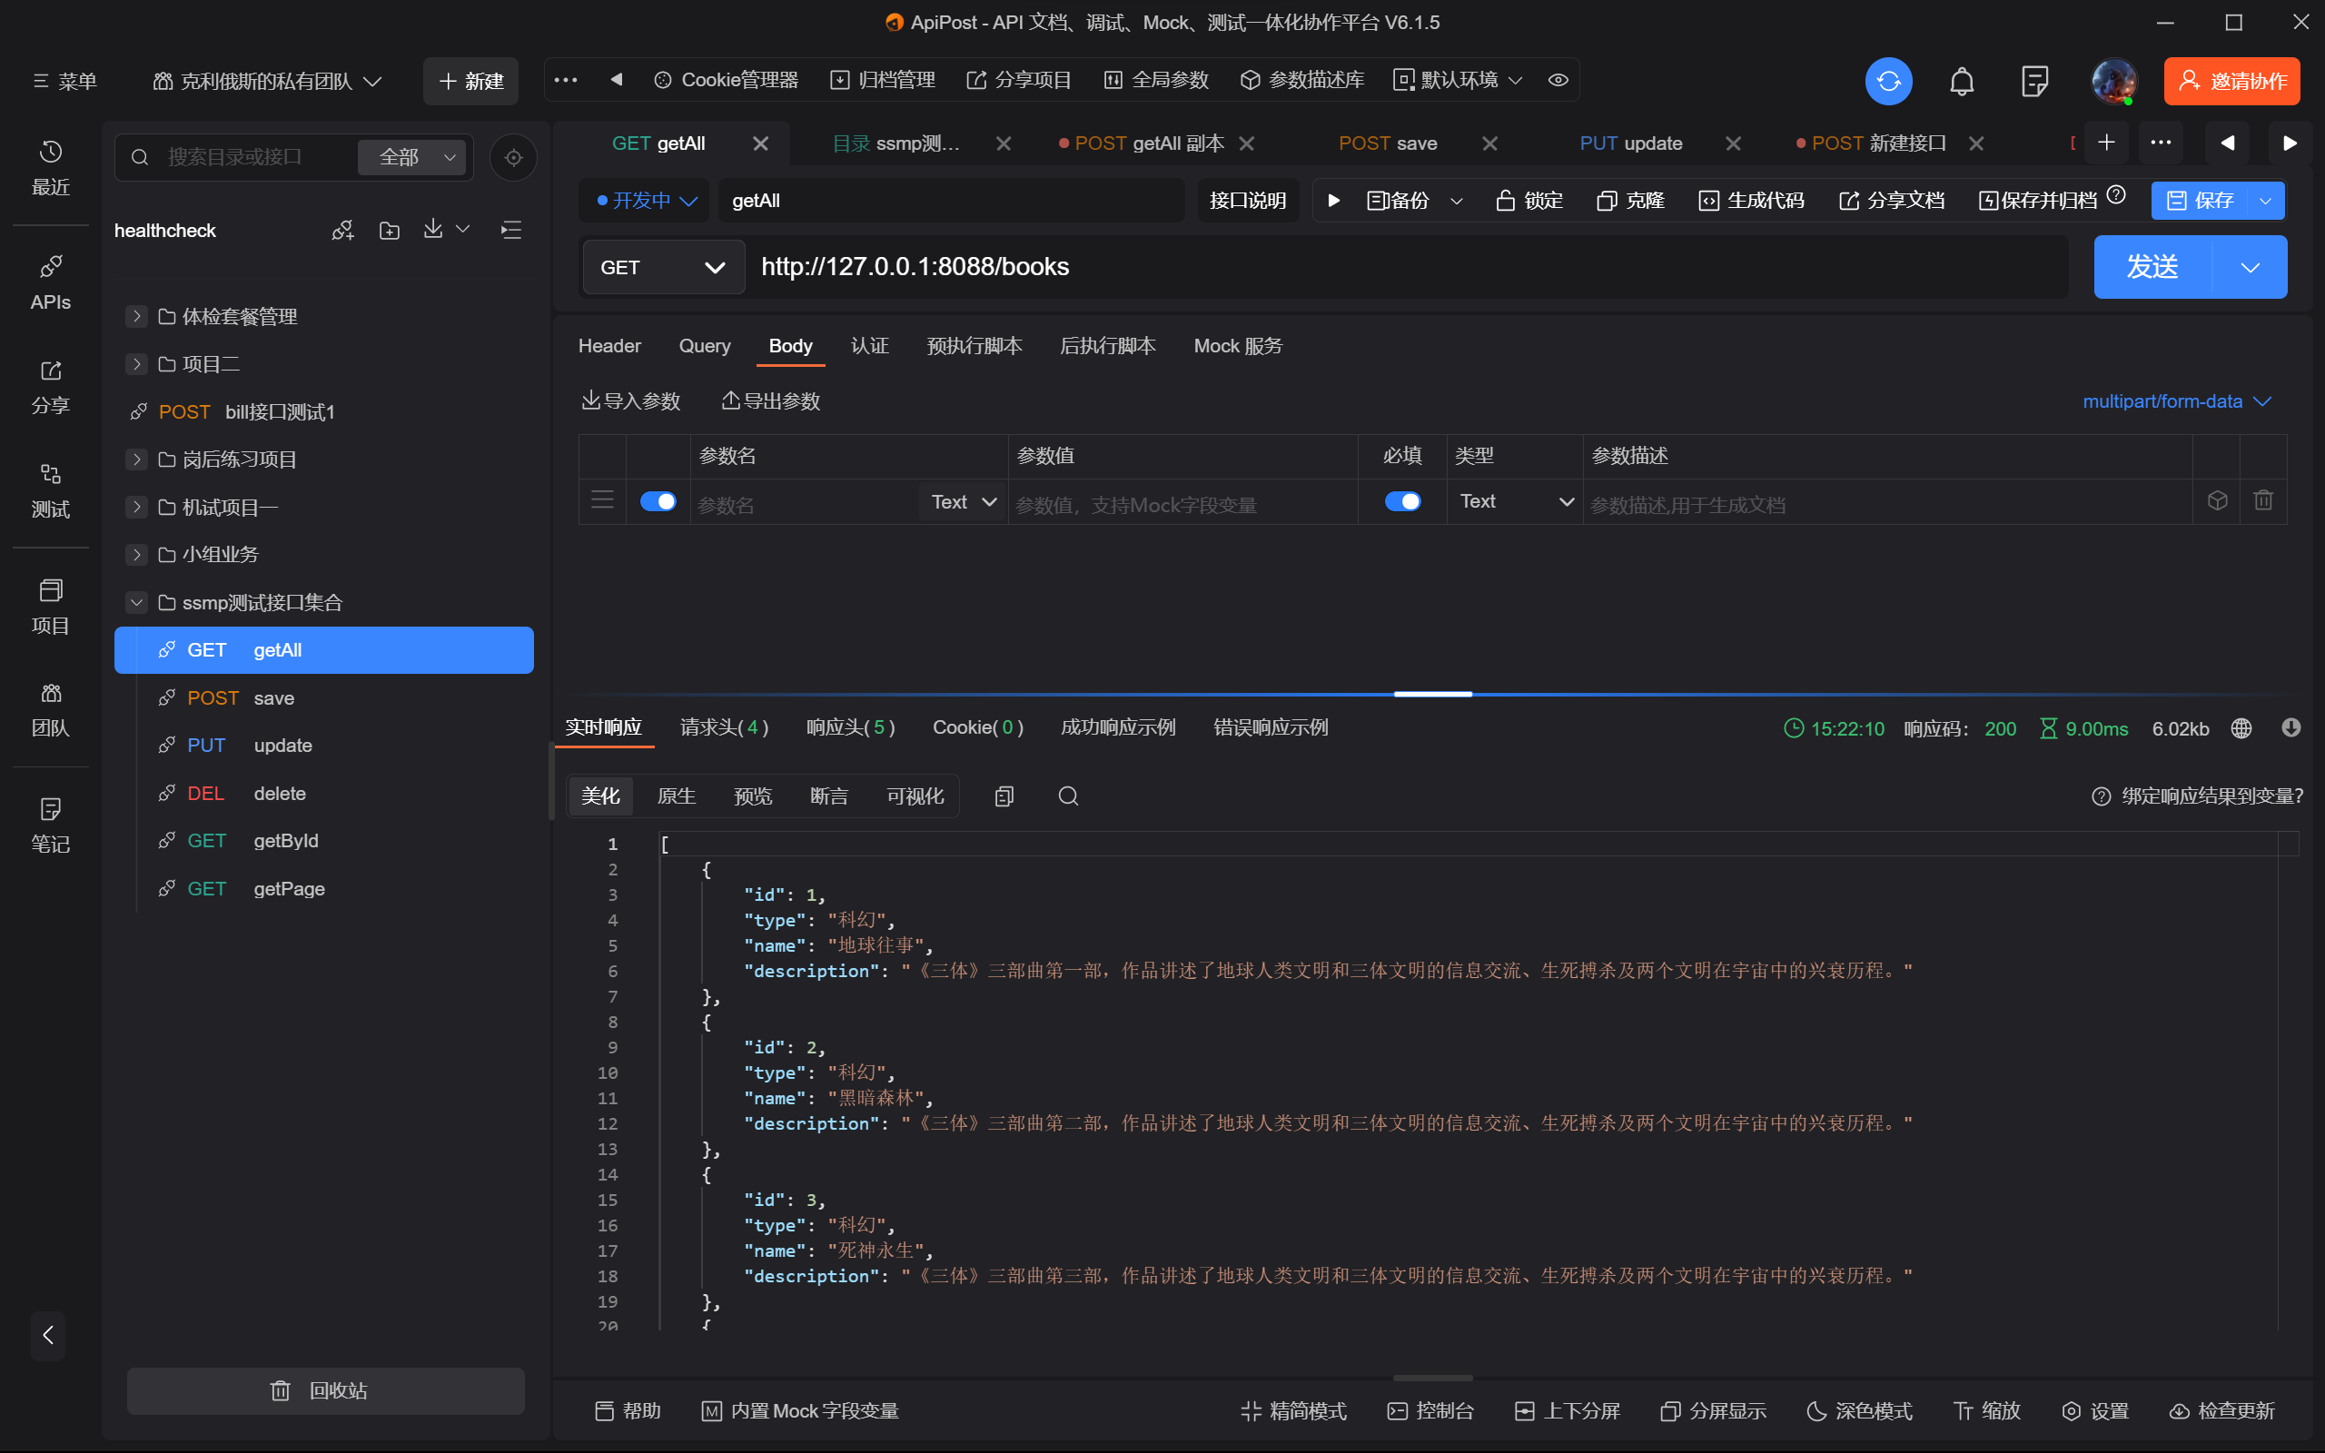2325x1453 pixels.
Task: Click the blue sync refresh icon
Action: (x=1888, y=81)
